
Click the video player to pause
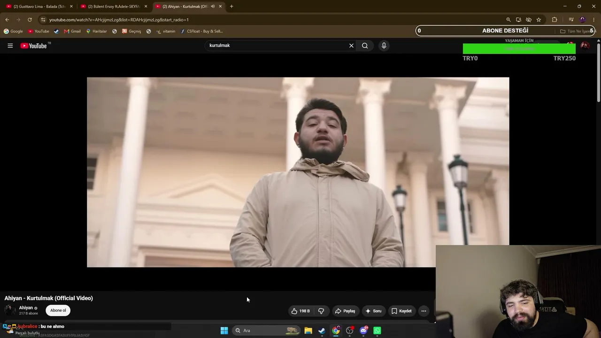click(x=298, y=172)
